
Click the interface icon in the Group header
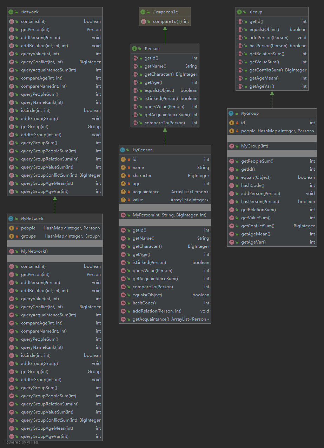240,12
